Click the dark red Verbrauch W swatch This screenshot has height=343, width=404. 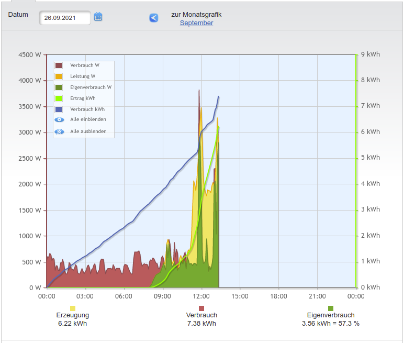pos(59,65)
